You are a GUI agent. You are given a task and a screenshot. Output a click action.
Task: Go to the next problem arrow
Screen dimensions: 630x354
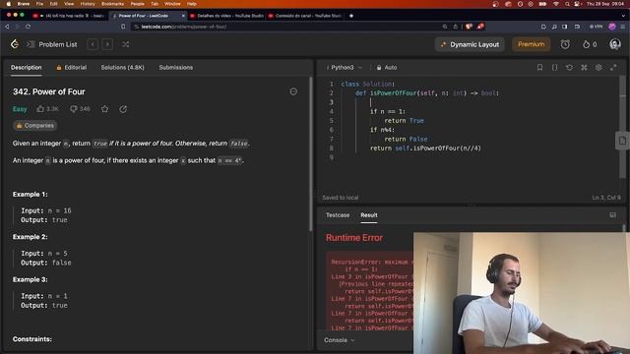point(107,44)
